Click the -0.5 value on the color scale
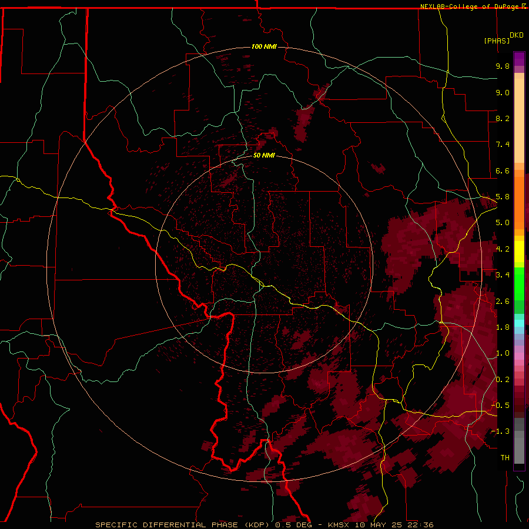529x529 pixels. tap(500, 406)
